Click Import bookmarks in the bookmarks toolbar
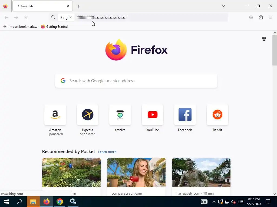277x207 pixels. (x=21, y=27)
